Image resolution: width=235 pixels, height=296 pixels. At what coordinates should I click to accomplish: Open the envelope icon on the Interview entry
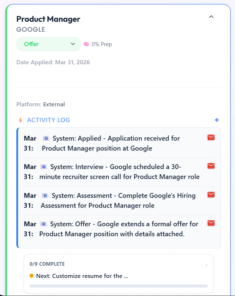coord(211,166)
